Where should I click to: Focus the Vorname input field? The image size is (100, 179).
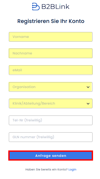tap(51, 37)
